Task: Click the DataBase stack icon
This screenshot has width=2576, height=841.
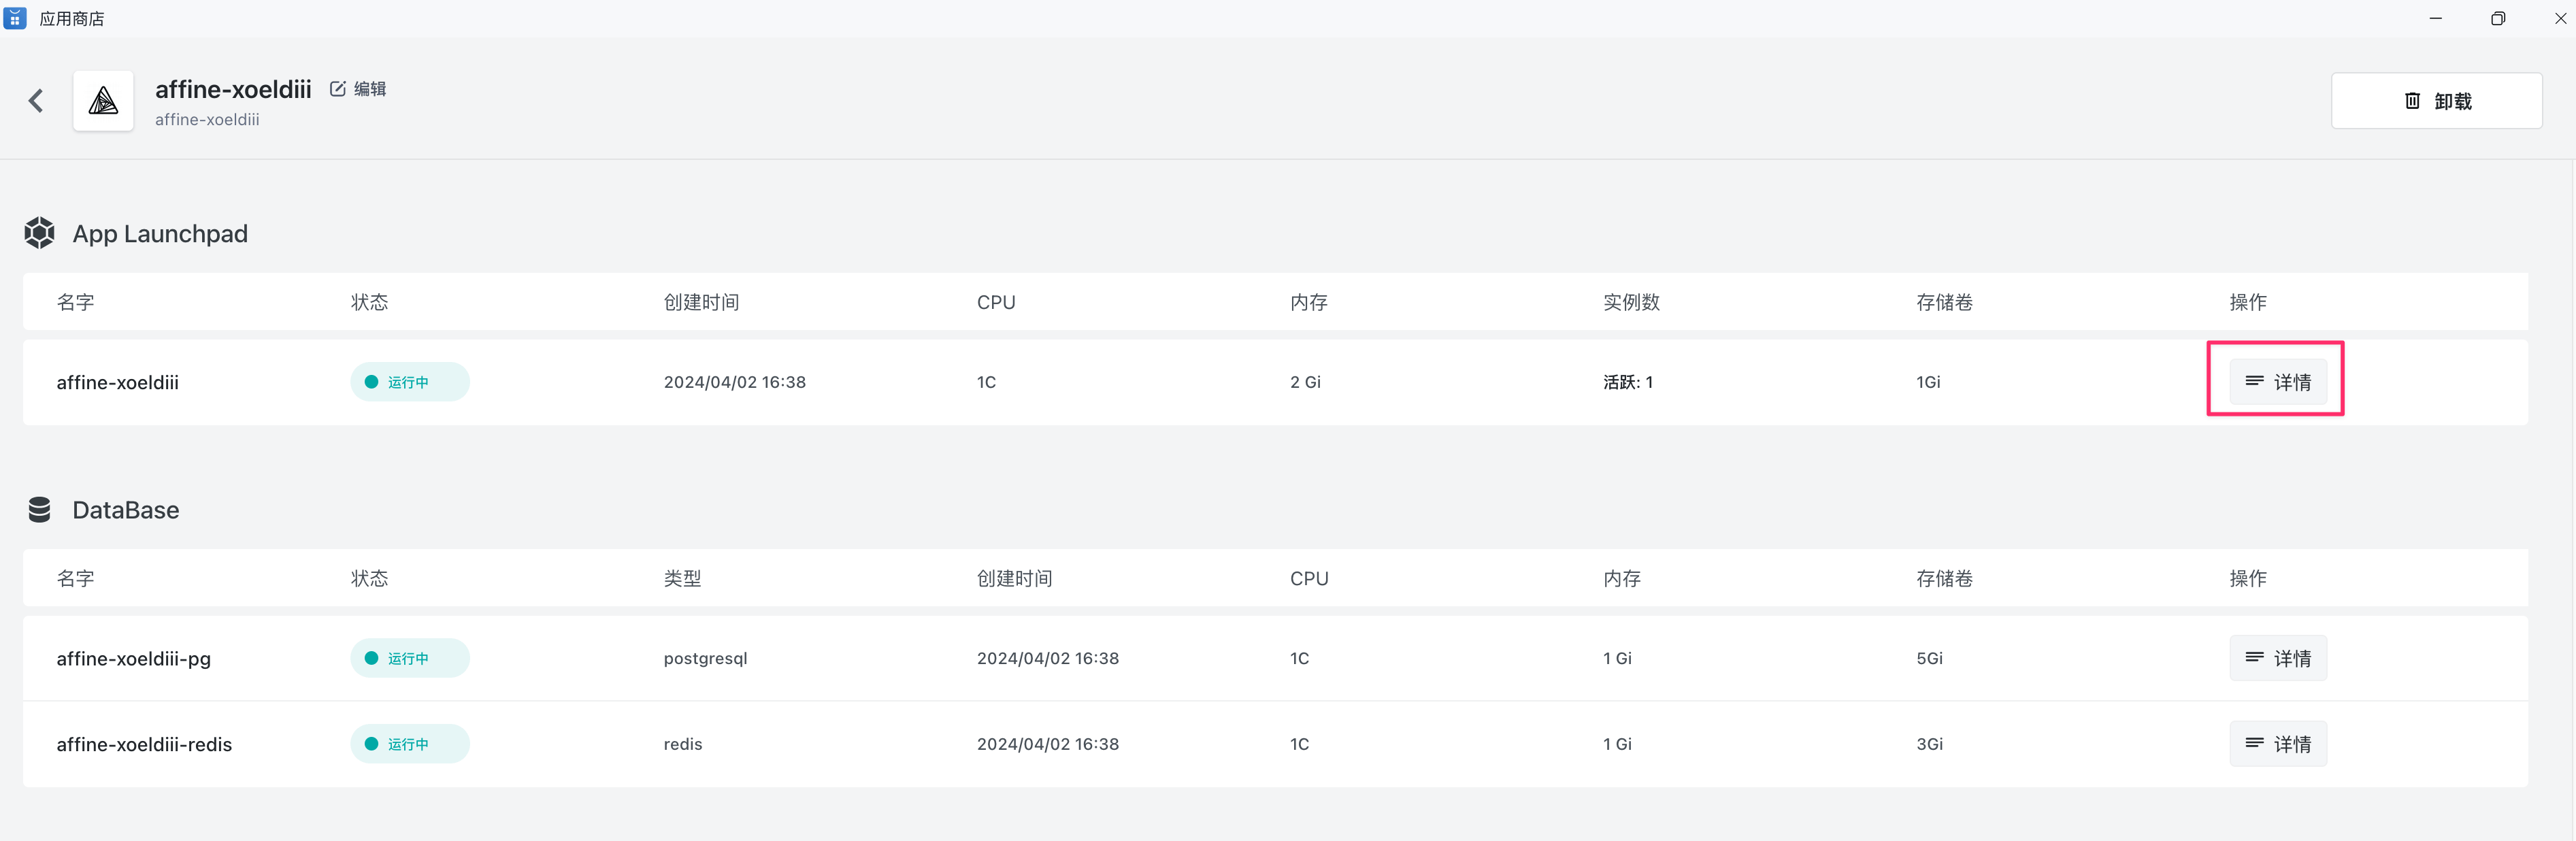Action: 39,510
